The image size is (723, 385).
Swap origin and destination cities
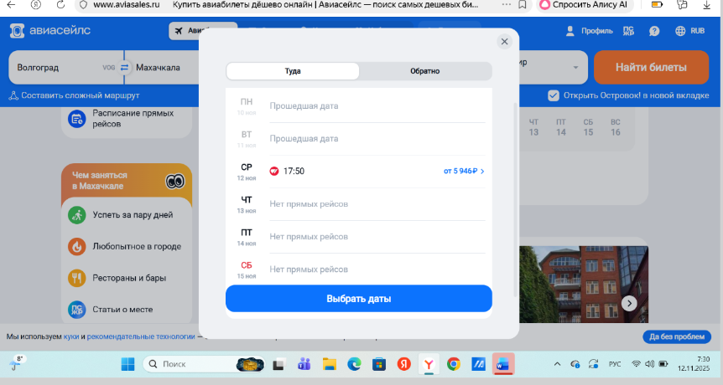pyautogui.click(x=124, y=68)
